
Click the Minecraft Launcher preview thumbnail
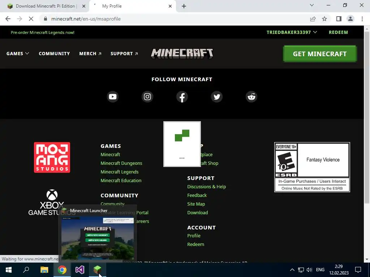click(x=98, y=238)
